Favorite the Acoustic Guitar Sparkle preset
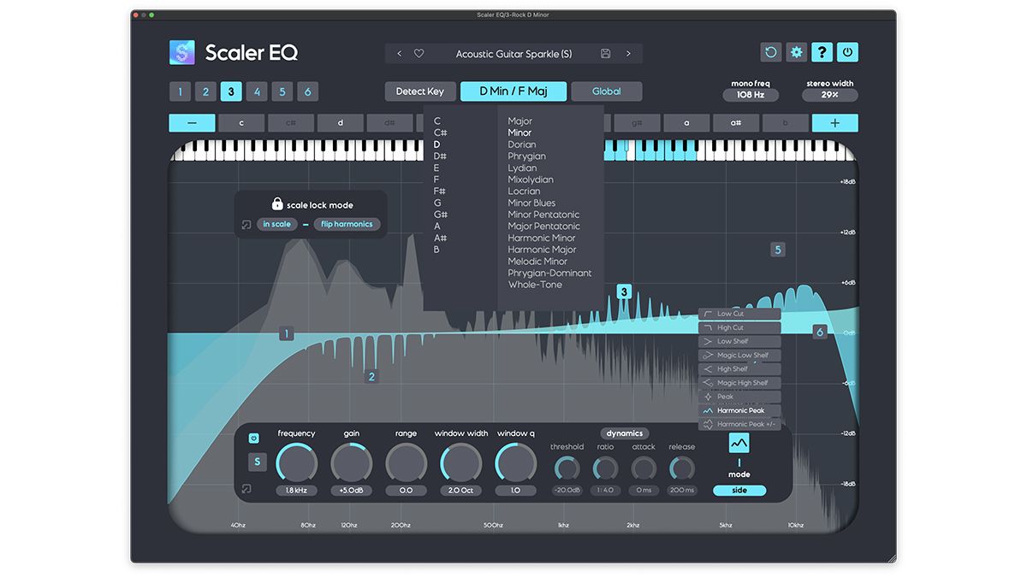This screenshot has width=1027, height=577. [419, 53]
